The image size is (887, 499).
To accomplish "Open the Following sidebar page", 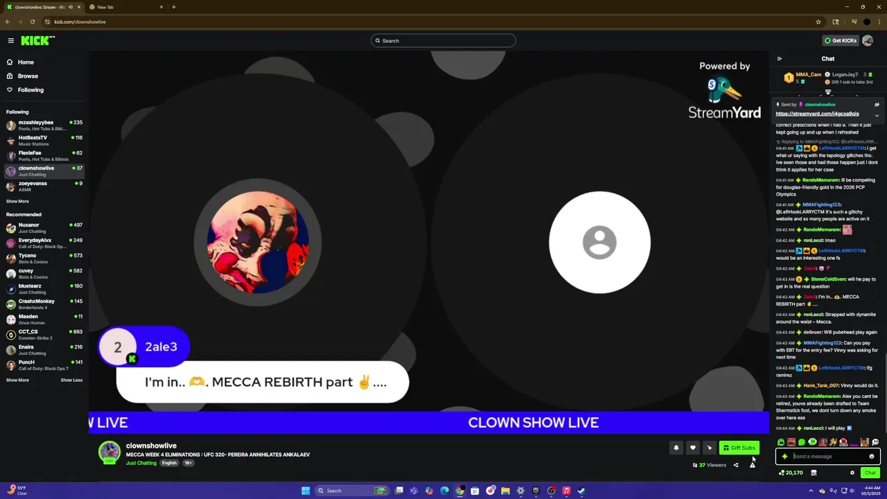I will pyautogui.click(x=30, y=90).
